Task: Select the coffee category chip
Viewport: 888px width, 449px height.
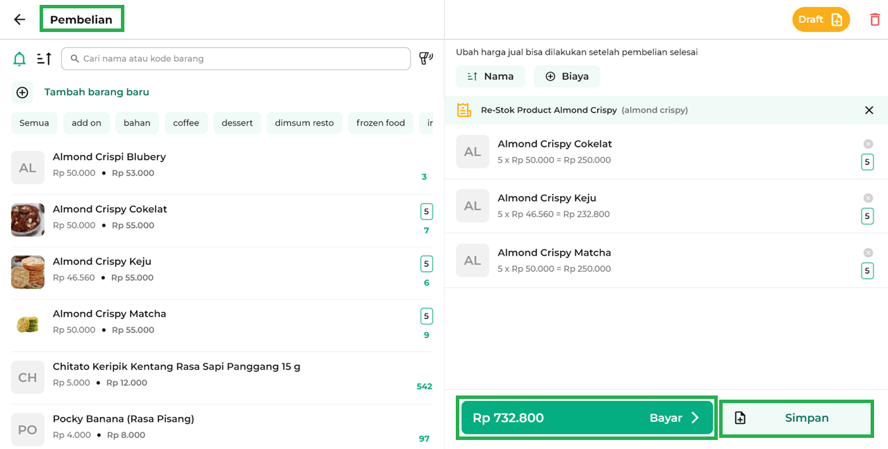Action: (186, 123)
